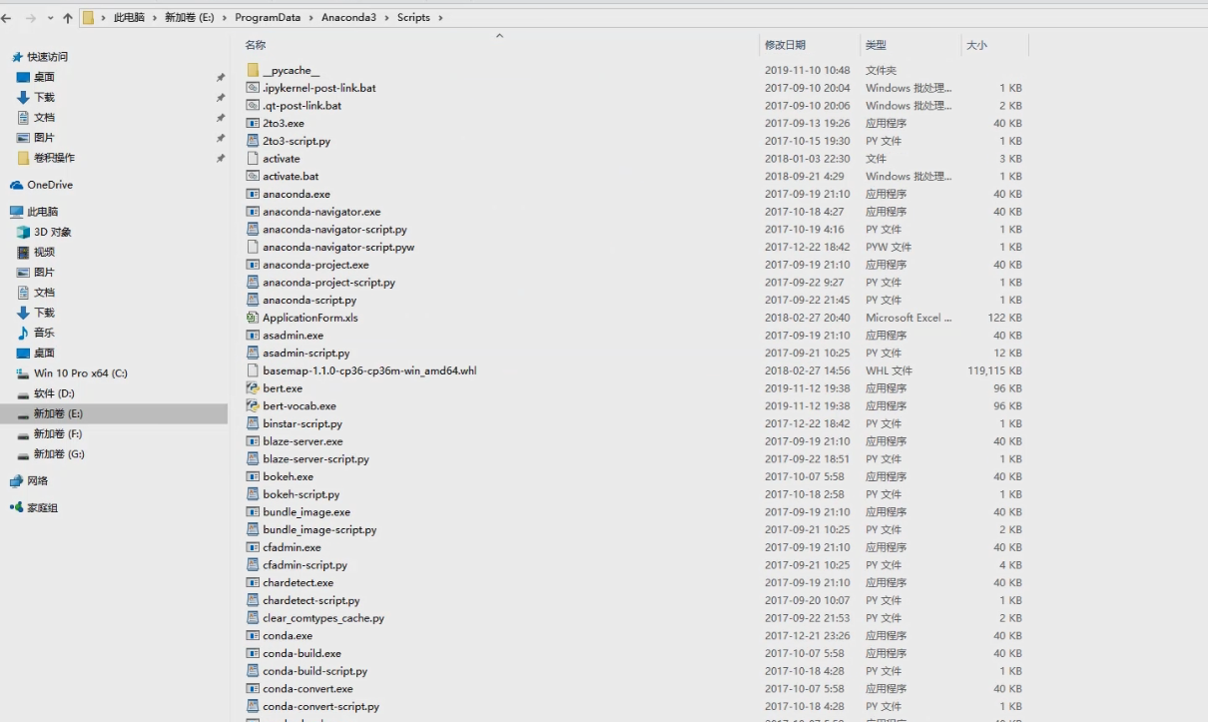Select the anaconda-navigator.exe file icon
1208x722 pixels.
tap(253, 212)
